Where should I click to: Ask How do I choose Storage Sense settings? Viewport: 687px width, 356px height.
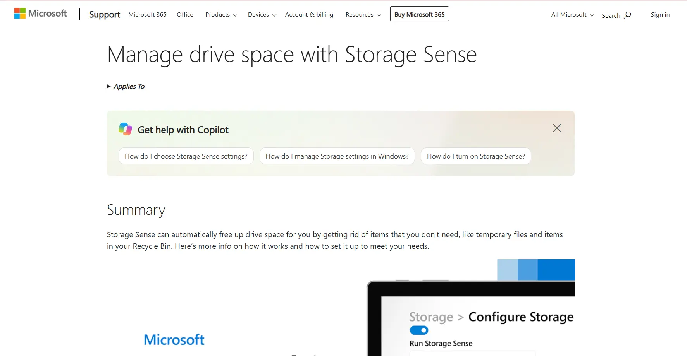click(x=186, y=156)
